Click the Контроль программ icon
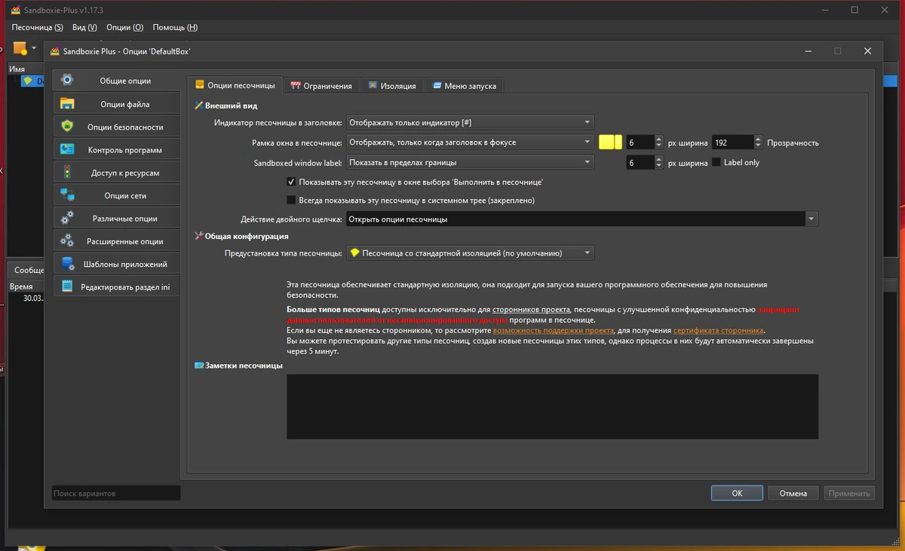 pyautogui.click(x=67, y=149)
